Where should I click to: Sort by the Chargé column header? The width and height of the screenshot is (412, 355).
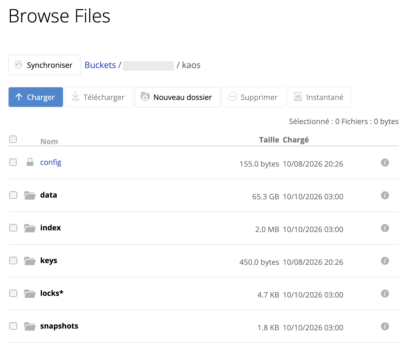pos(296,140)
